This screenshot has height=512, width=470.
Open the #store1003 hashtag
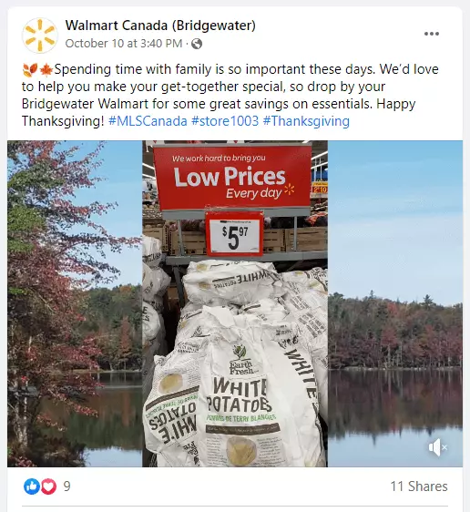tap(225, 121)
